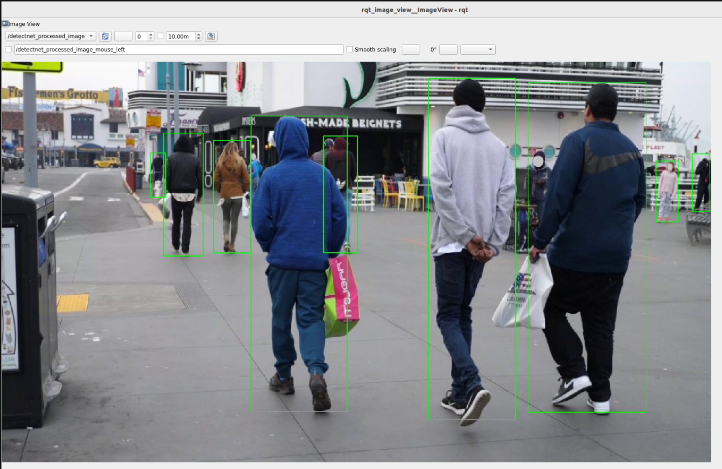Screen dimensions: 722x469
Task: Expand the empty dropdown right of 0°
Action: 477,49
